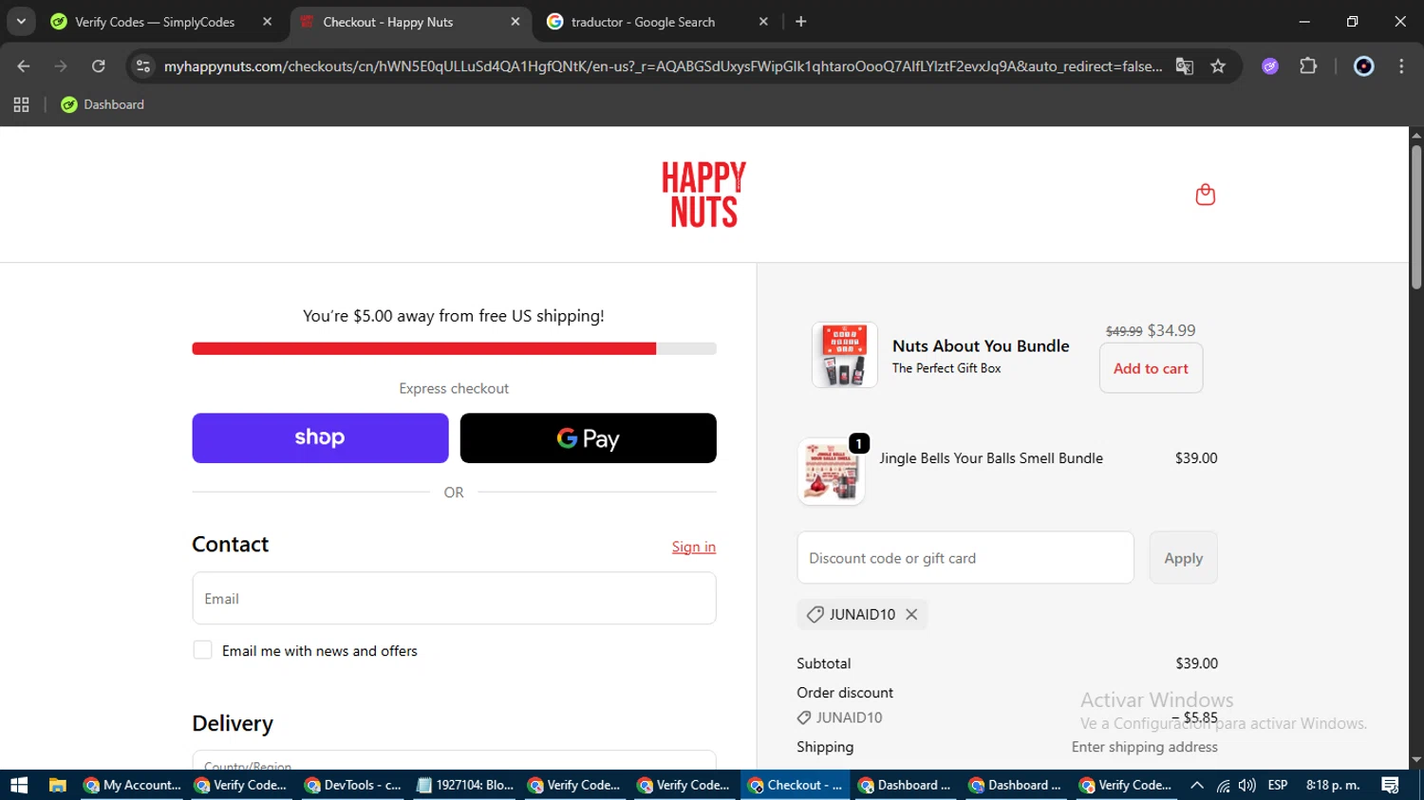
Task: Click the forward navigation arrow
Action: pos(61,66)
